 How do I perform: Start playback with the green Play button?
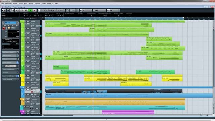(30, 10)
